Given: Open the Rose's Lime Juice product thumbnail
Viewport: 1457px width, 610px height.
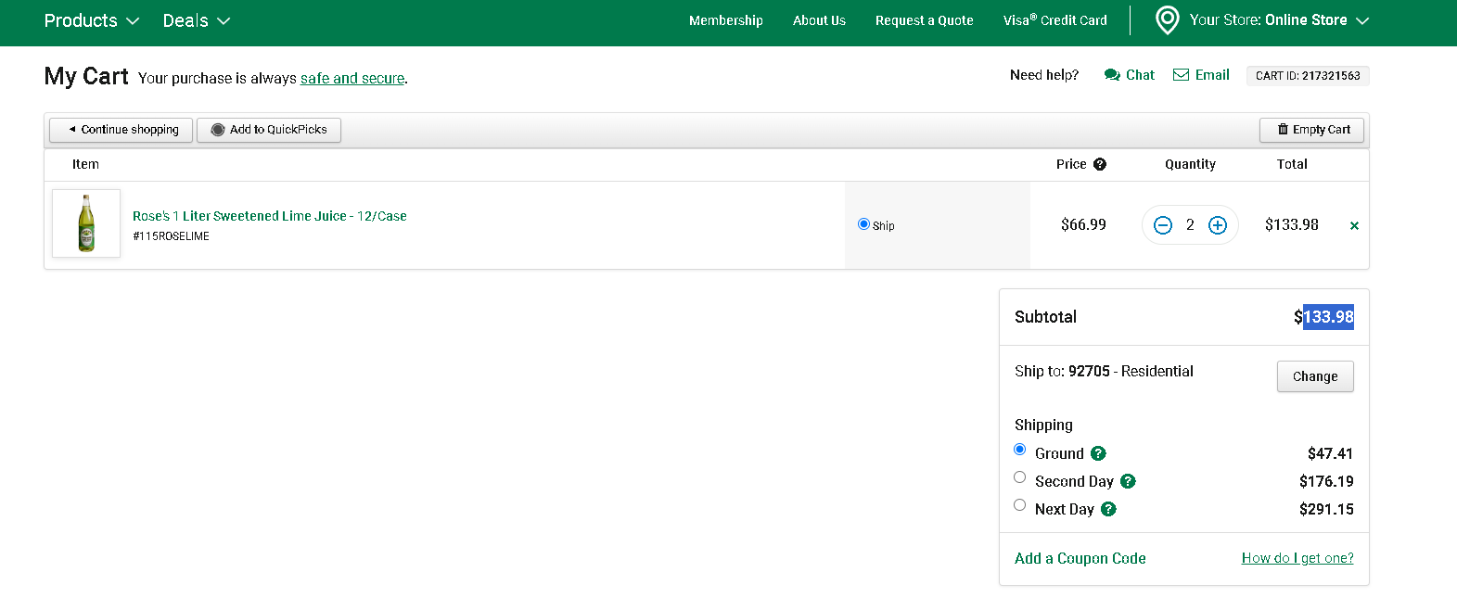Looking at the screenshot, I should tap(86, 223).
